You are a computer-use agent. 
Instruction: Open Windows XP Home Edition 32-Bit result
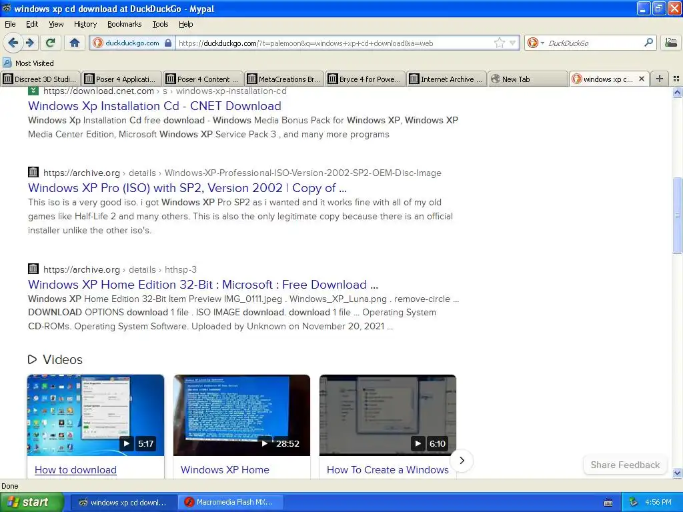203,284
